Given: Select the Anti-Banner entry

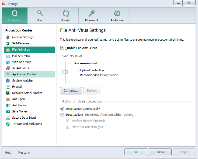Looking at the screenshot, I should [x=29, y=105].
